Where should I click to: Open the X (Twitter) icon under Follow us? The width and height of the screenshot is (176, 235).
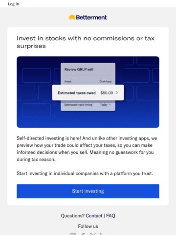click(x=93, y=234)
